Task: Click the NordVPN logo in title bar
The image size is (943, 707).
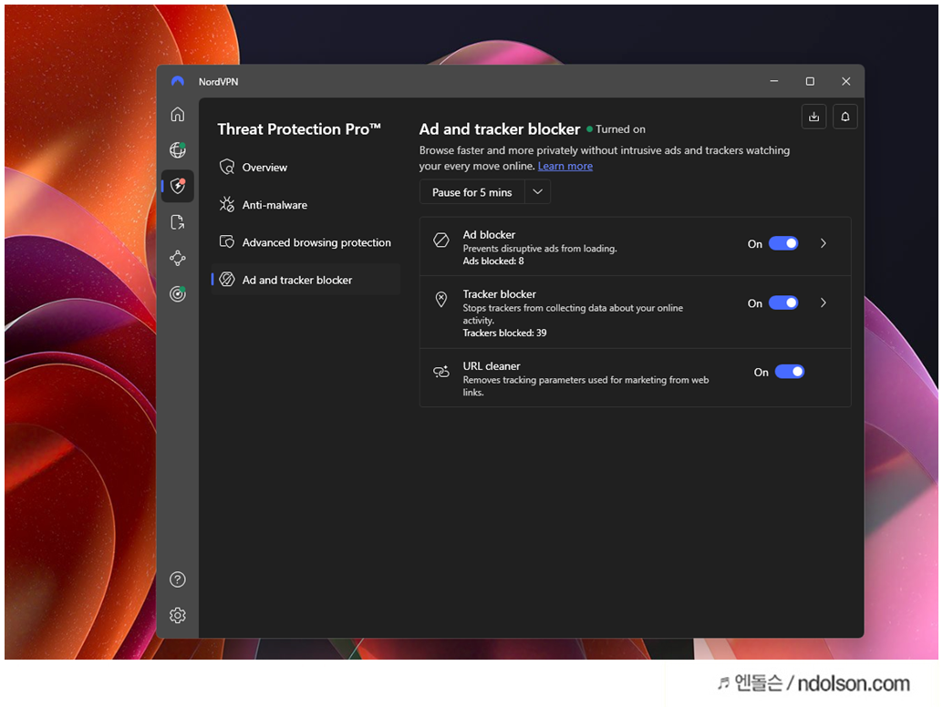Action: click(x=178, y=81)
